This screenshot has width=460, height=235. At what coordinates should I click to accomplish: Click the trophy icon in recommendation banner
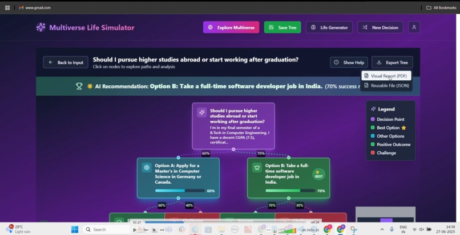79,86
